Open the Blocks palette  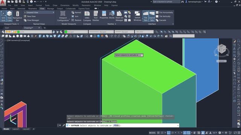click(x=112, y=15)
